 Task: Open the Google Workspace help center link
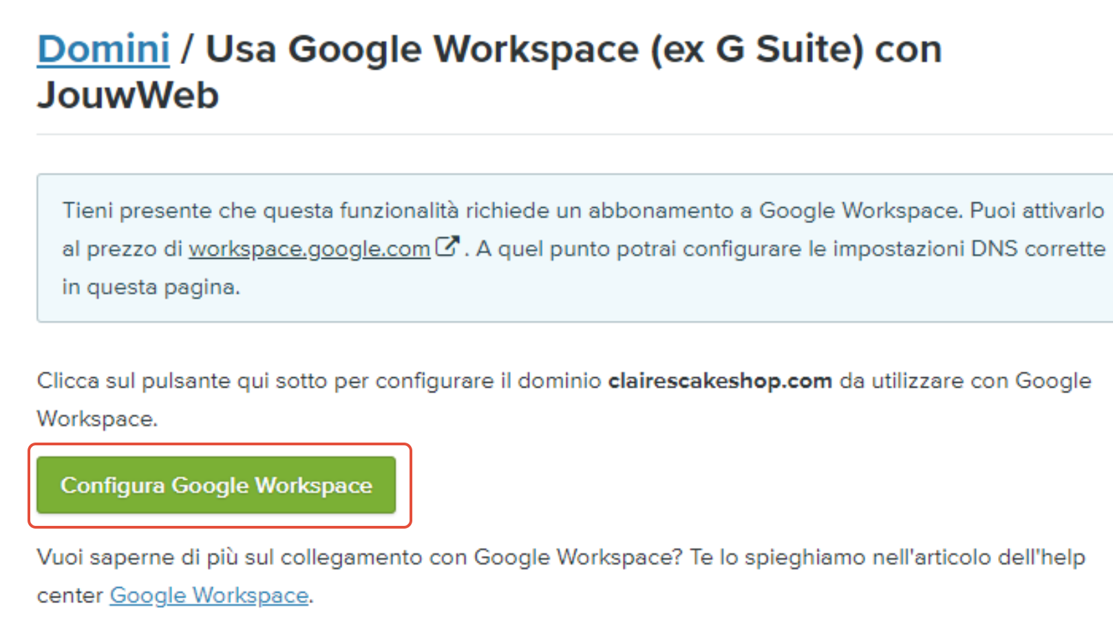209,595
